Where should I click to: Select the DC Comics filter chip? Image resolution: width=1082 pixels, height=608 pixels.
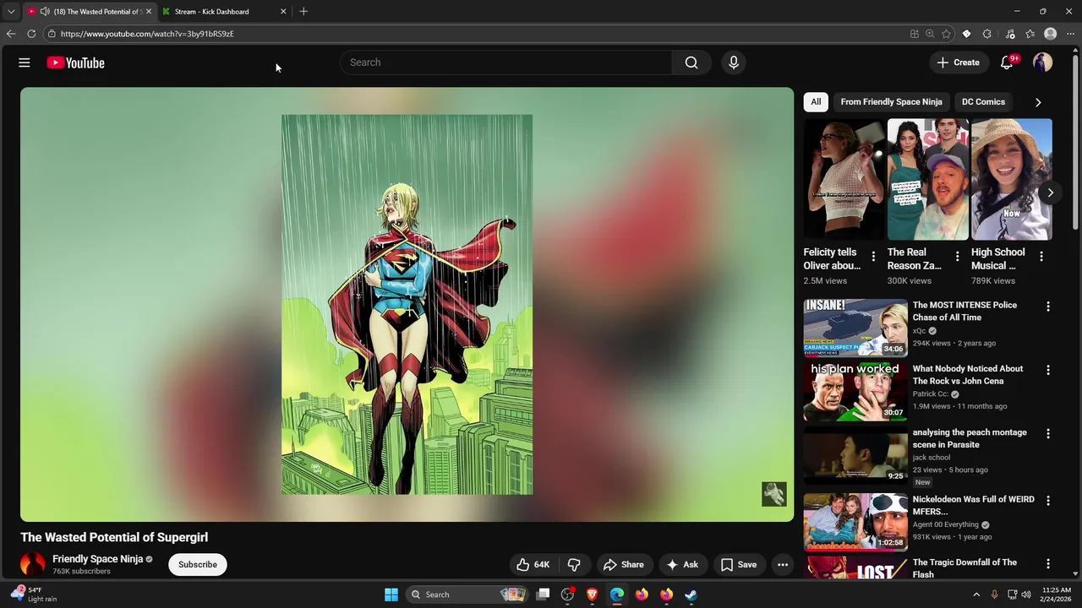click(x=983, y=102)
